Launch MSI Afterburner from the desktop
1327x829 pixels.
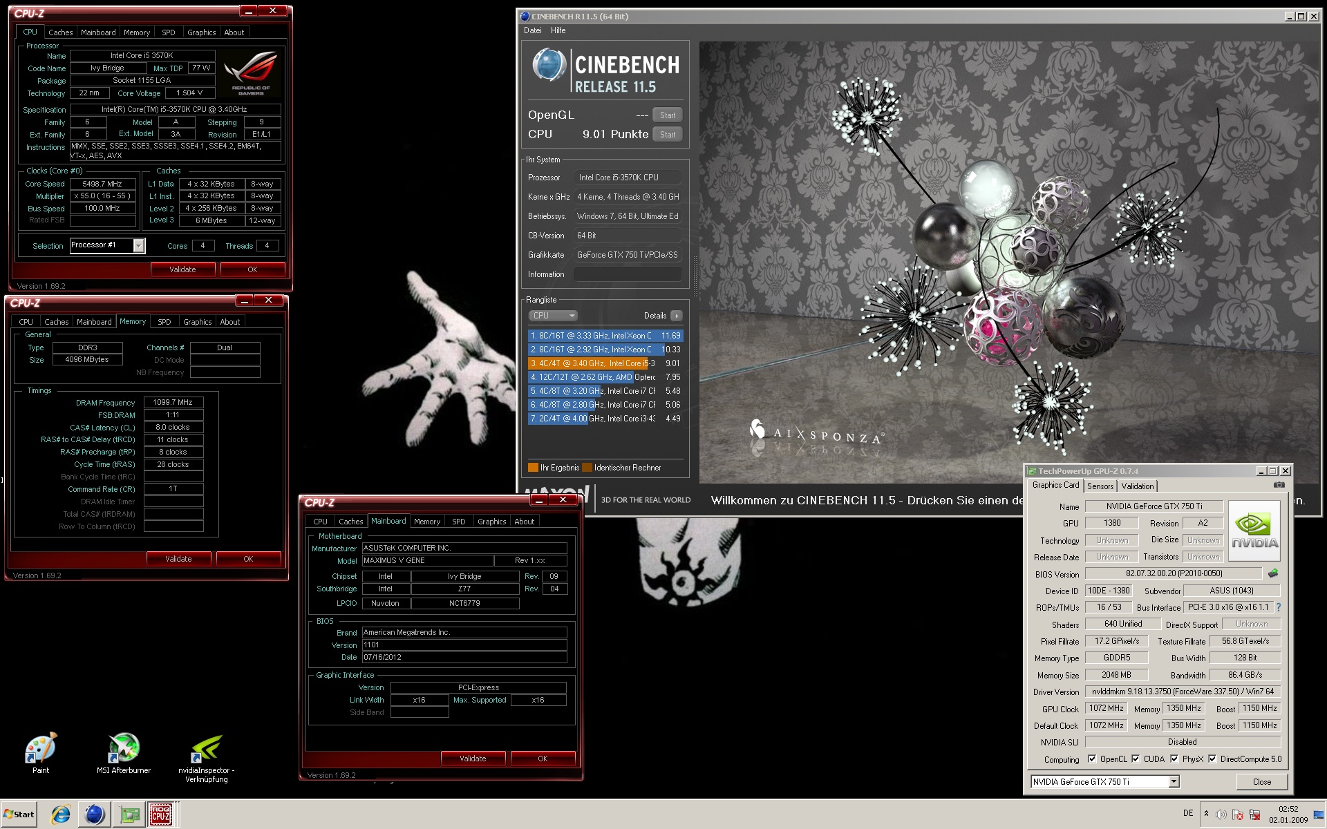tap(124, 752)
